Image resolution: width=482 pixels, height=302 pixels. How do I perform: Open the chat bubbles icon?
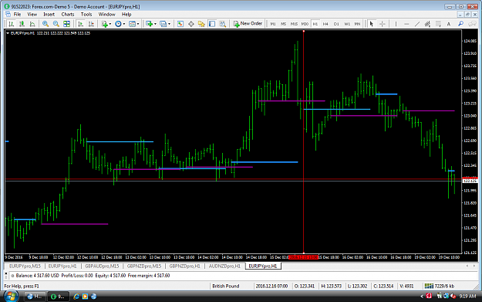pos(472,24)
